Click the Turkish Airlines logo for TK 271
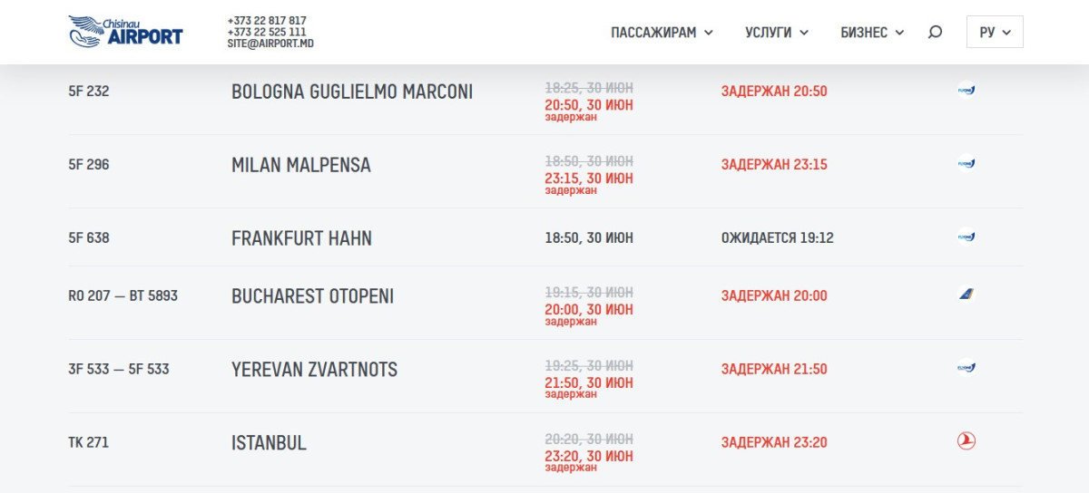1089x493 pixels. point(966,441)
